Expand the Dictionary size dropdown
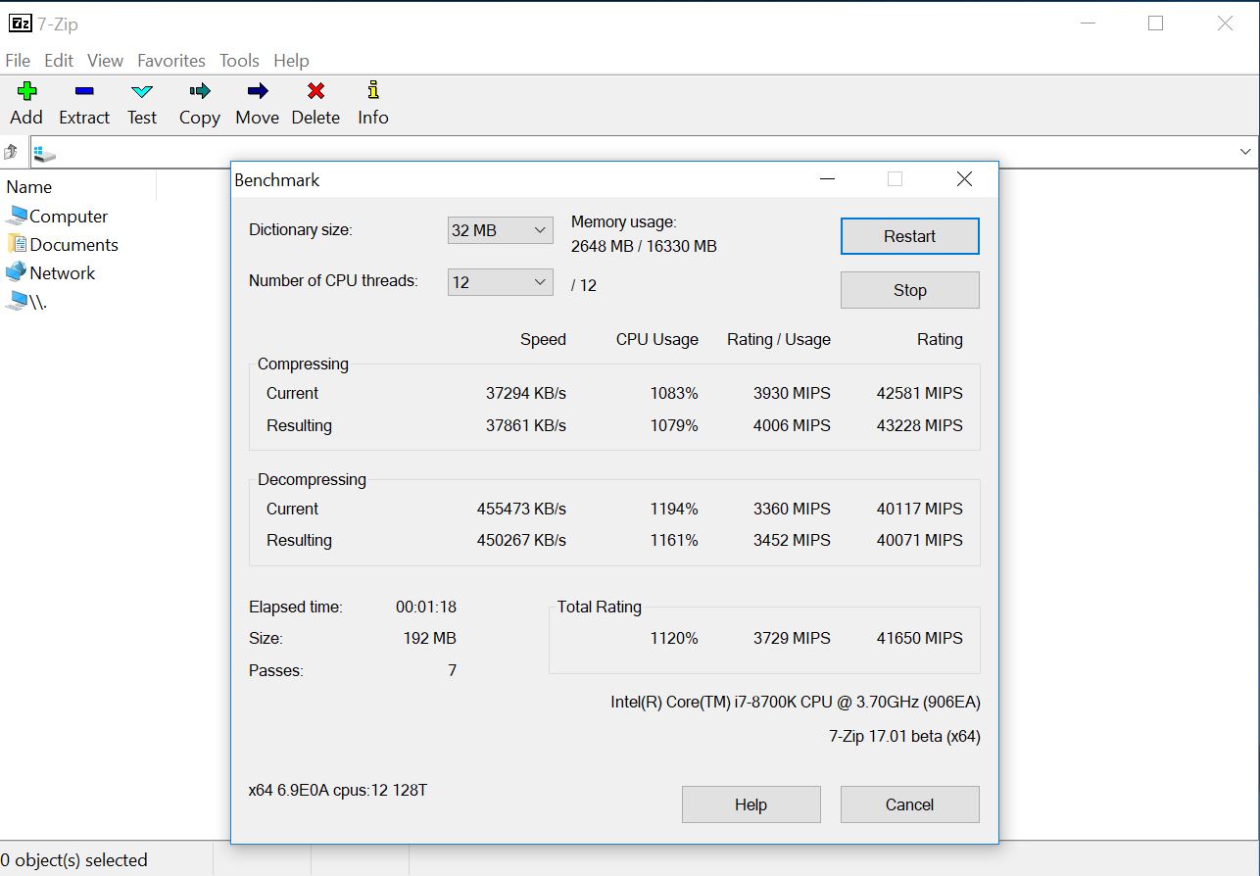Screen dimensions: 1260x876 (x=500, y=230)
